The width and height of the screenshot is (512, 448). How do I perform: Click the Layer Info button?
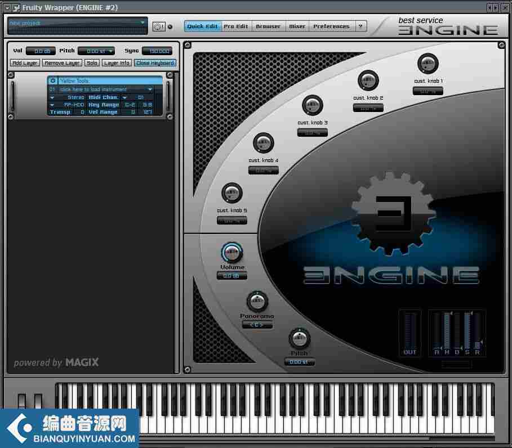point(117,62)
